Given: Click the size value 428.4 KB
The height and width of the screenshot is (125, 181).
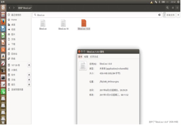Looking at the screenshot, I should (x=110, y=73).
